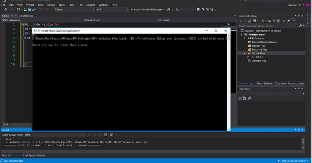Viewport: 312px width, 163px height.
Task: Pin the Solution Explorer panel
Action: tap(299, 16)
